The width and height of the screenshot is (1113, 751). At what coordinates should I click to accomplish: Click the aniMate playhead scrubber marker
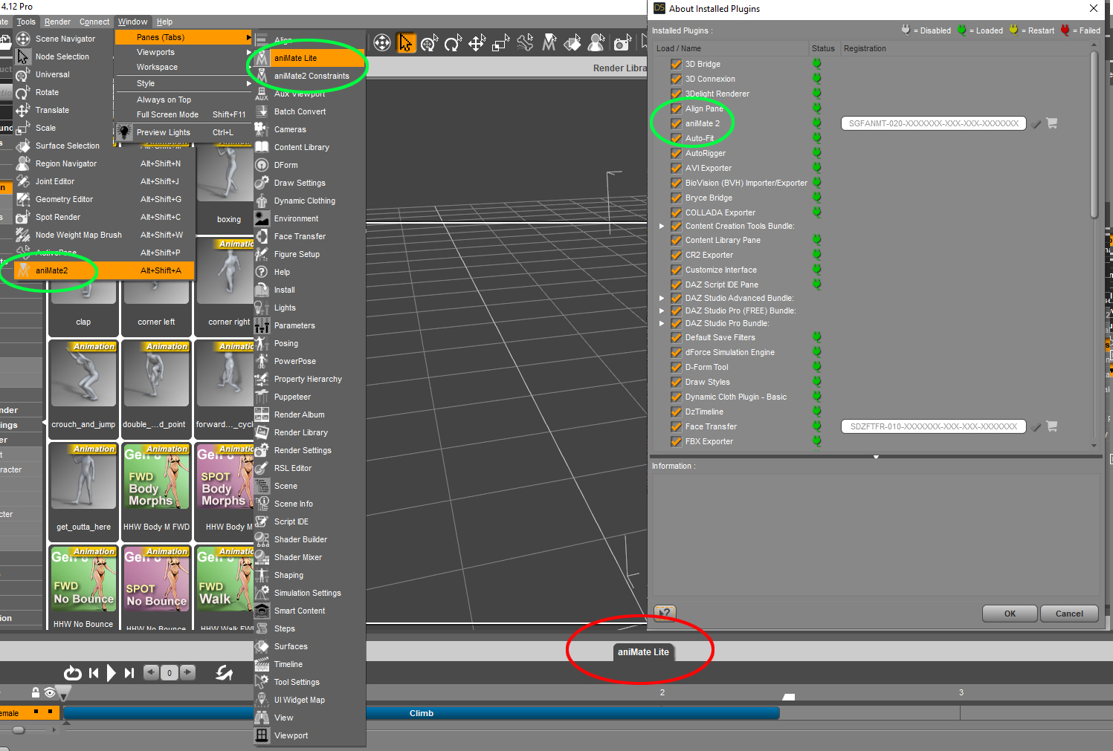click(63, 693)
